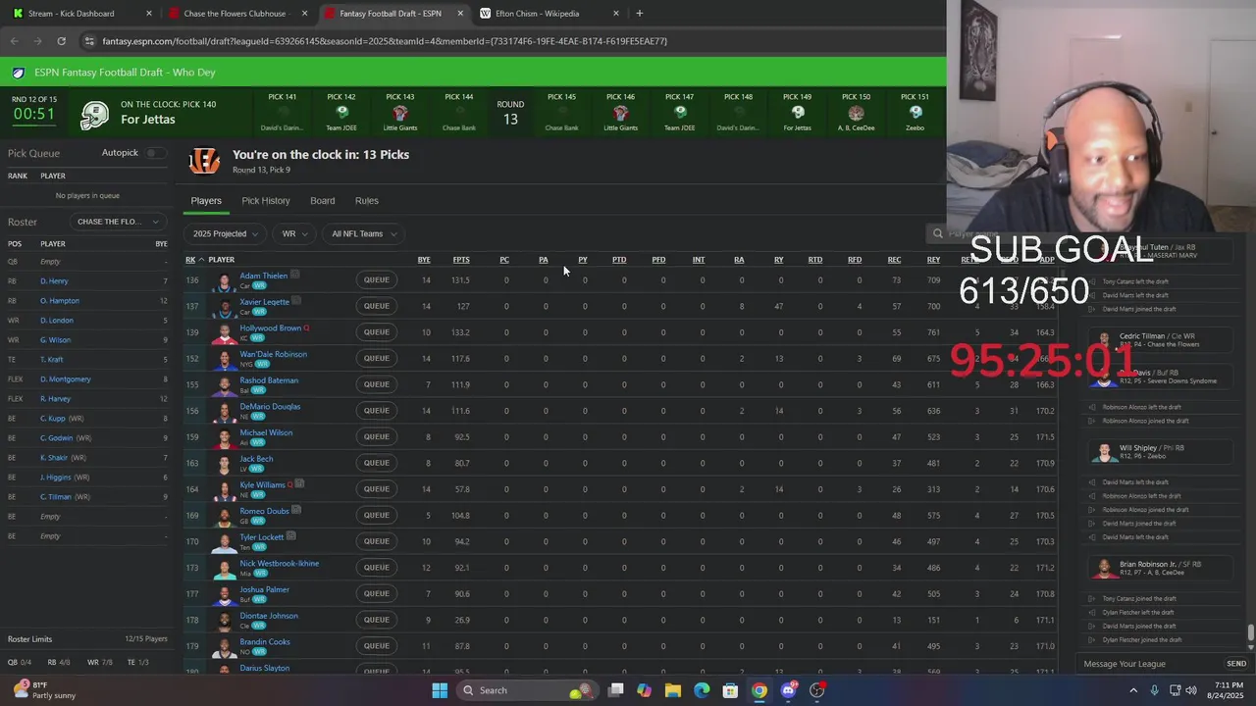Open the All NFL Teams dropdown
This screenshot has height=706, width=1256.
coord(363,233)
